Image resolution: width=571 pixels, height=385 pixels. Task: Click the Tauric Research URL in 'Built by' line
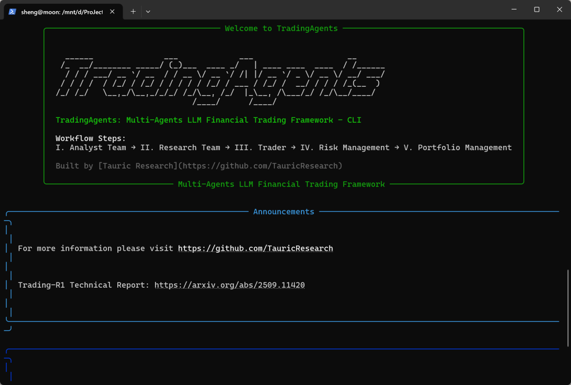[260, 166]
